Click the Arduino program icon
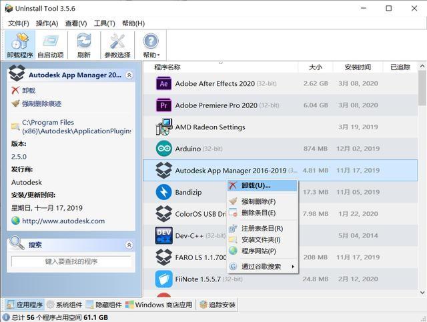 pyautogui.click(x=163, y=149)
